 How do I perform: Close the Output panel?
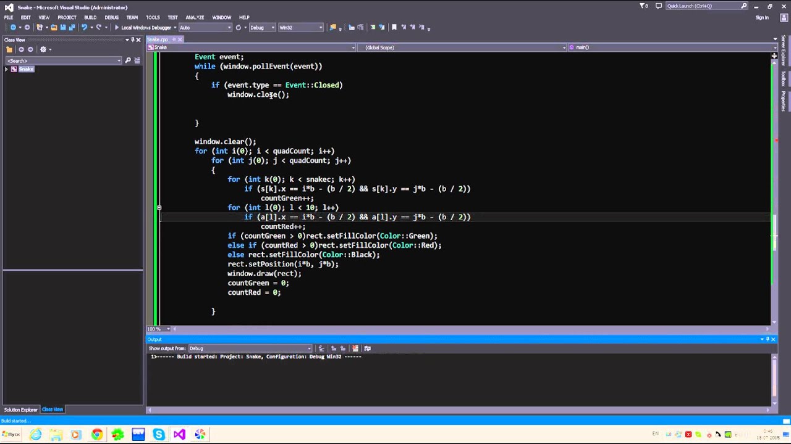(772, 339)
